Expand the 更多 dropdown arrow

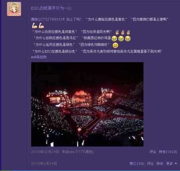pyautogui.click(x=176, y=163)
